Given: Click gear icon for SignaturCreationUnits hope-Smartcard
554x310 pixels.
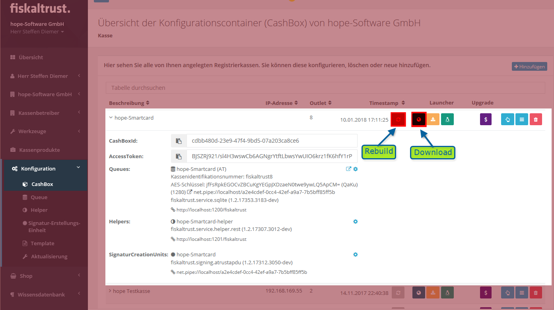Looking at the screenshot, I should coord(356,254).
